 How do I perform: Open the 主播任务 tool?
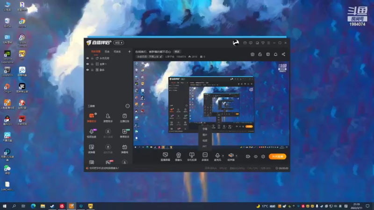click(x=124, y=118)
